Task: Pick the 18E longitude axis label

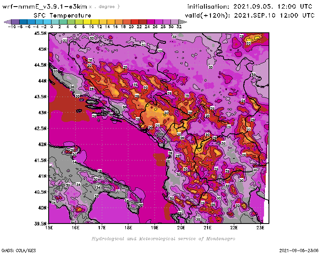Action: (128, 228)
